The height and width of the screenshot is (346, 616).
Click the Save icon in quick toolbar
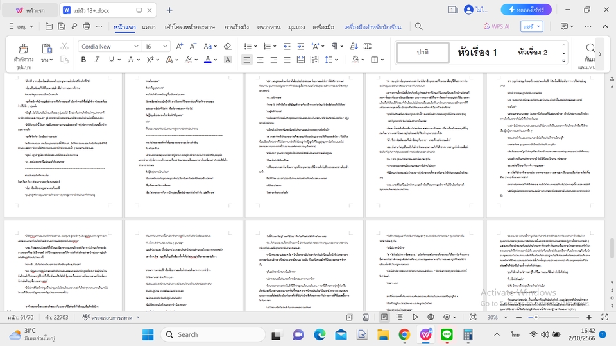pyautogui.click(x=62, y=26)
